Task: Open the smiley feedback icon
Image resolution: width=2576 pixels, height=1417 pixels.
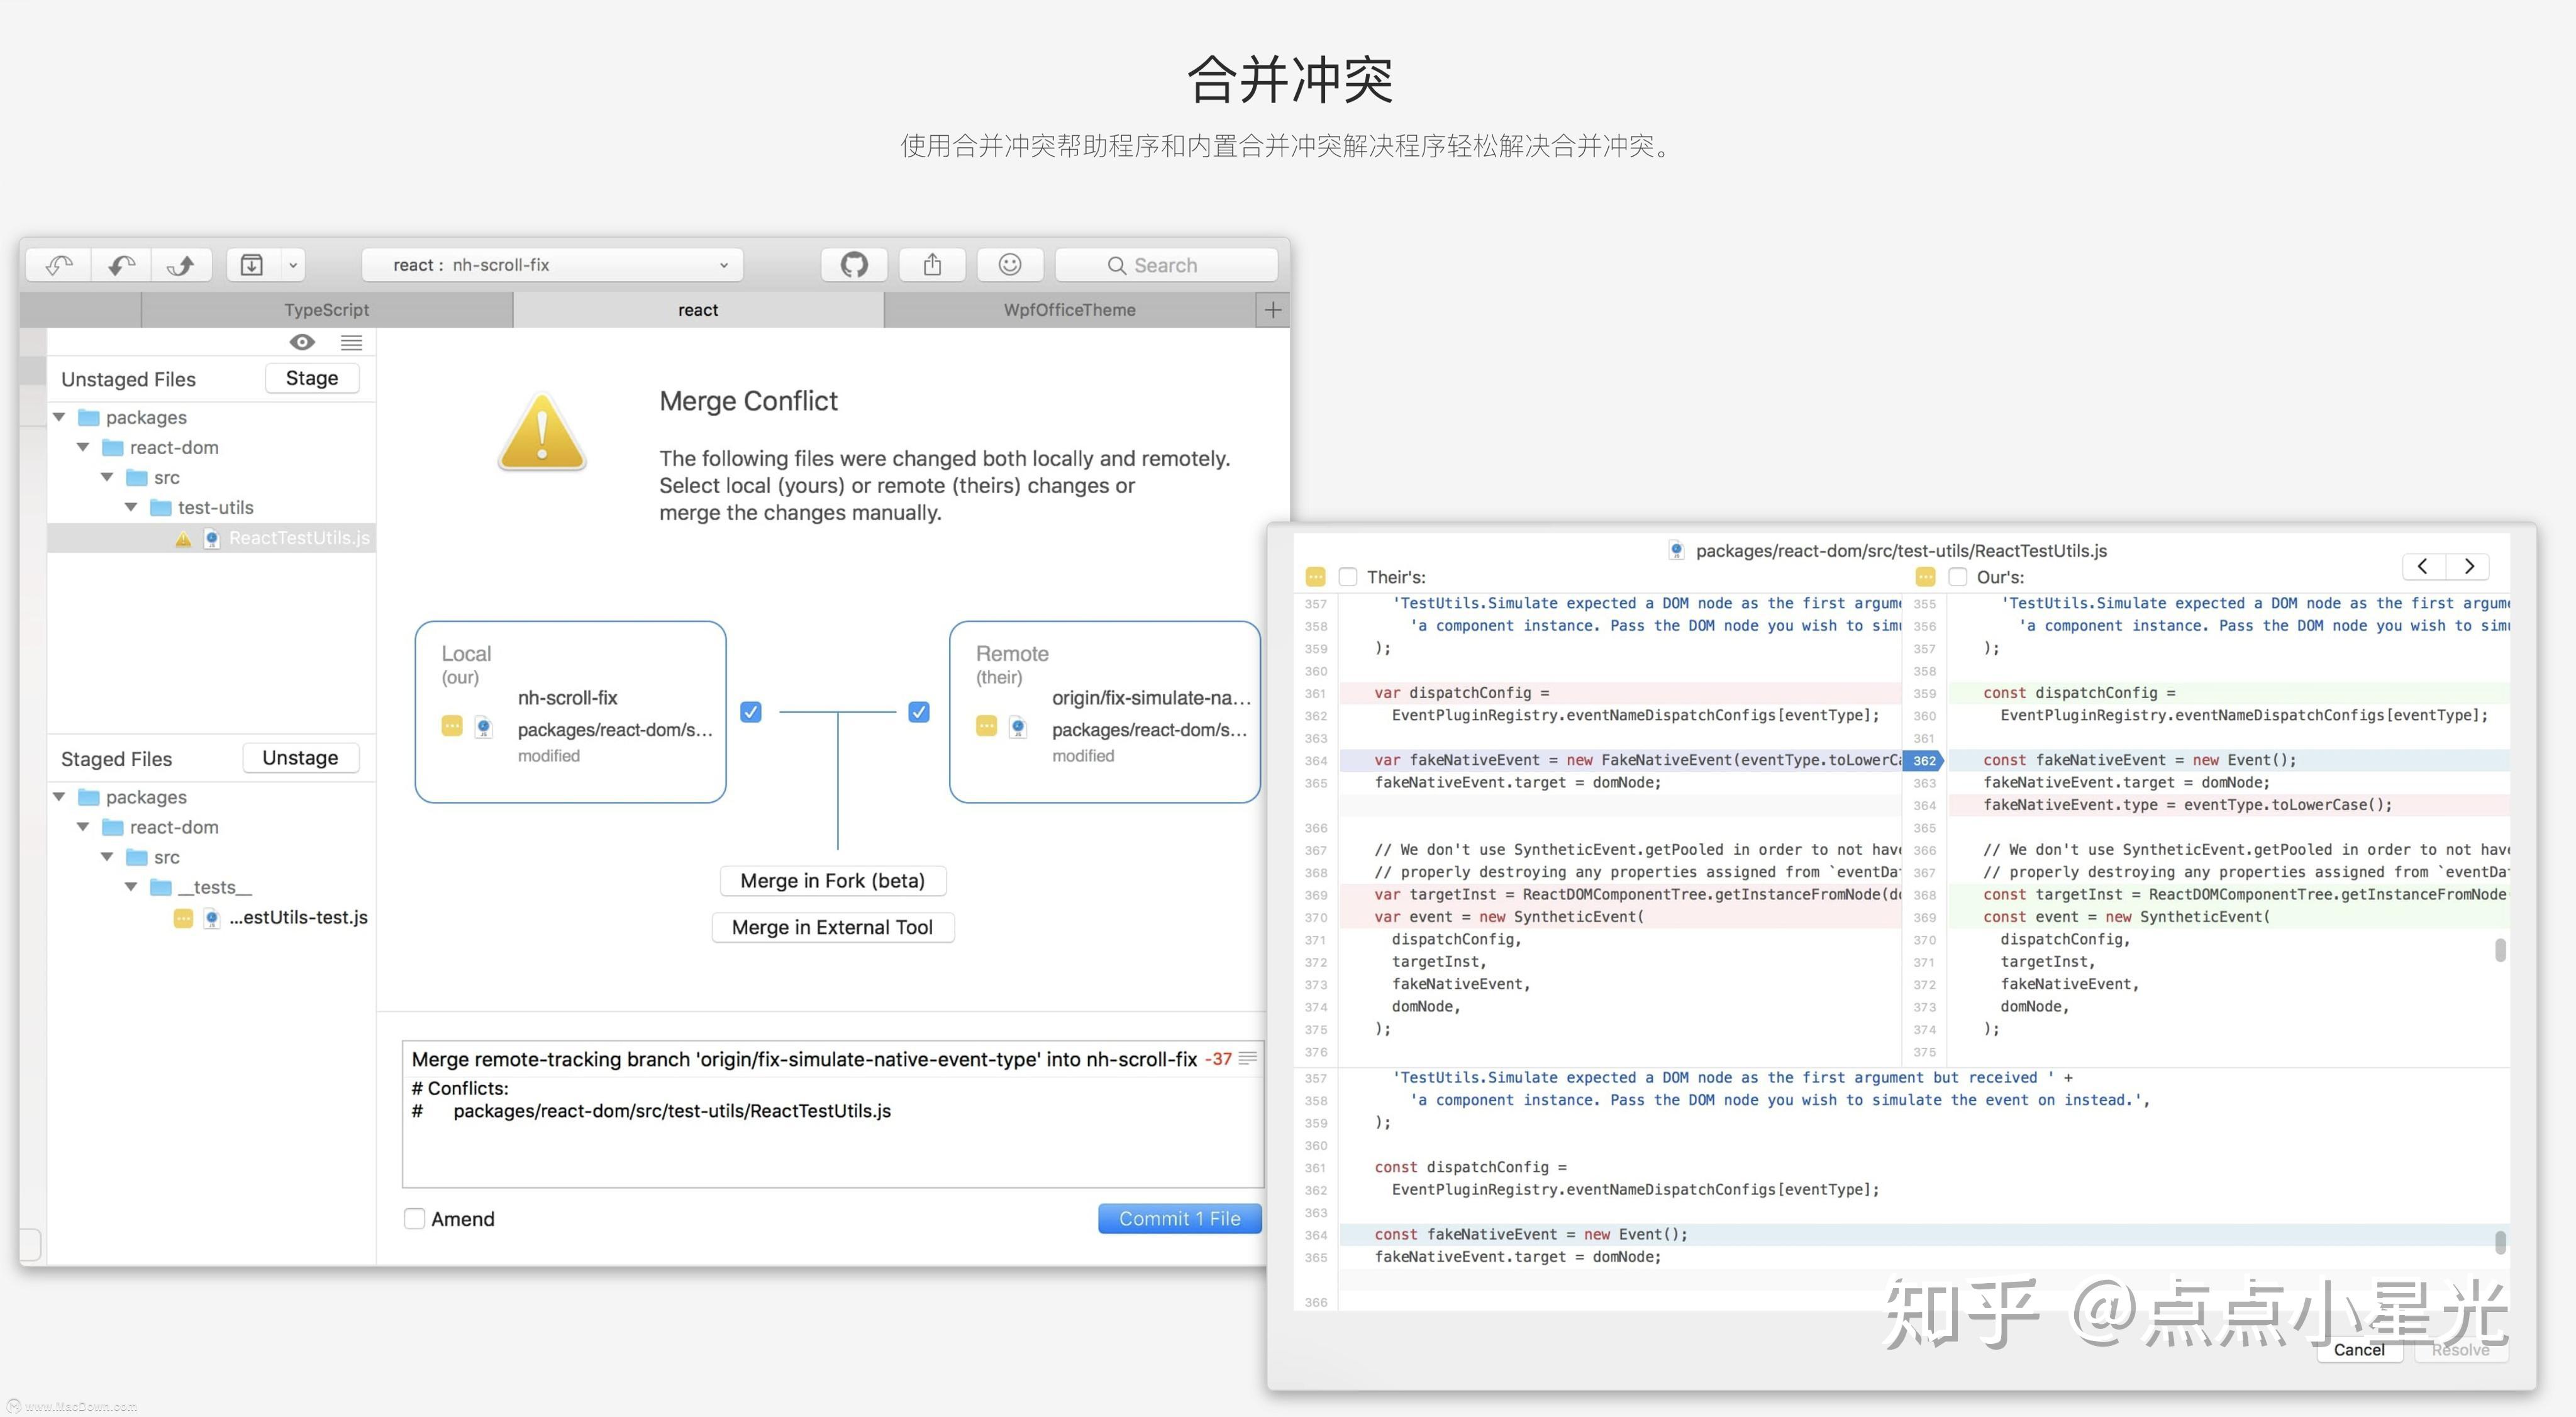Action: point(1010,264)
